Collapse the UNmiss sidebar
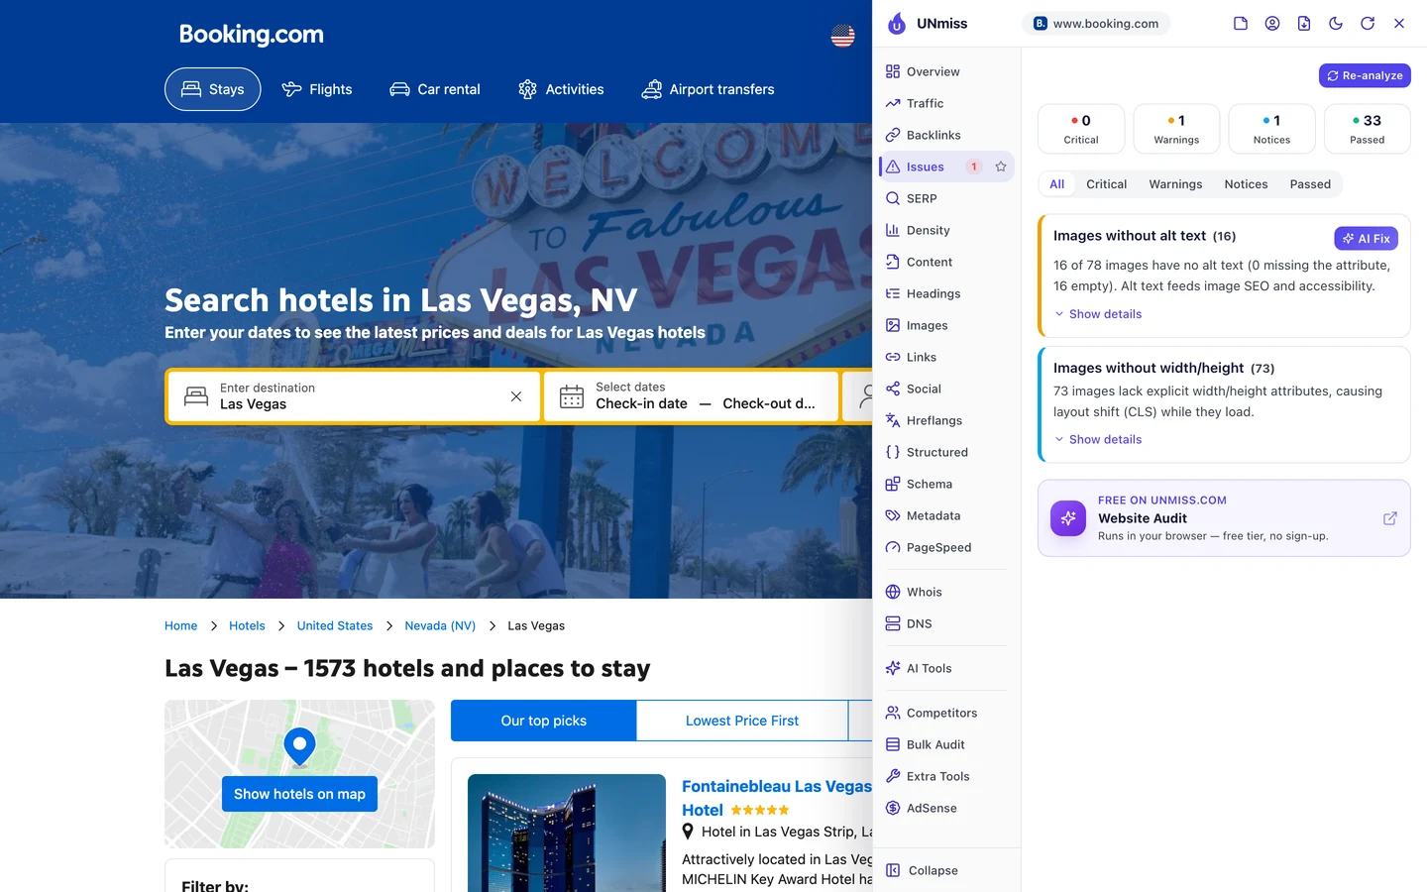 (x=946, y=870)
